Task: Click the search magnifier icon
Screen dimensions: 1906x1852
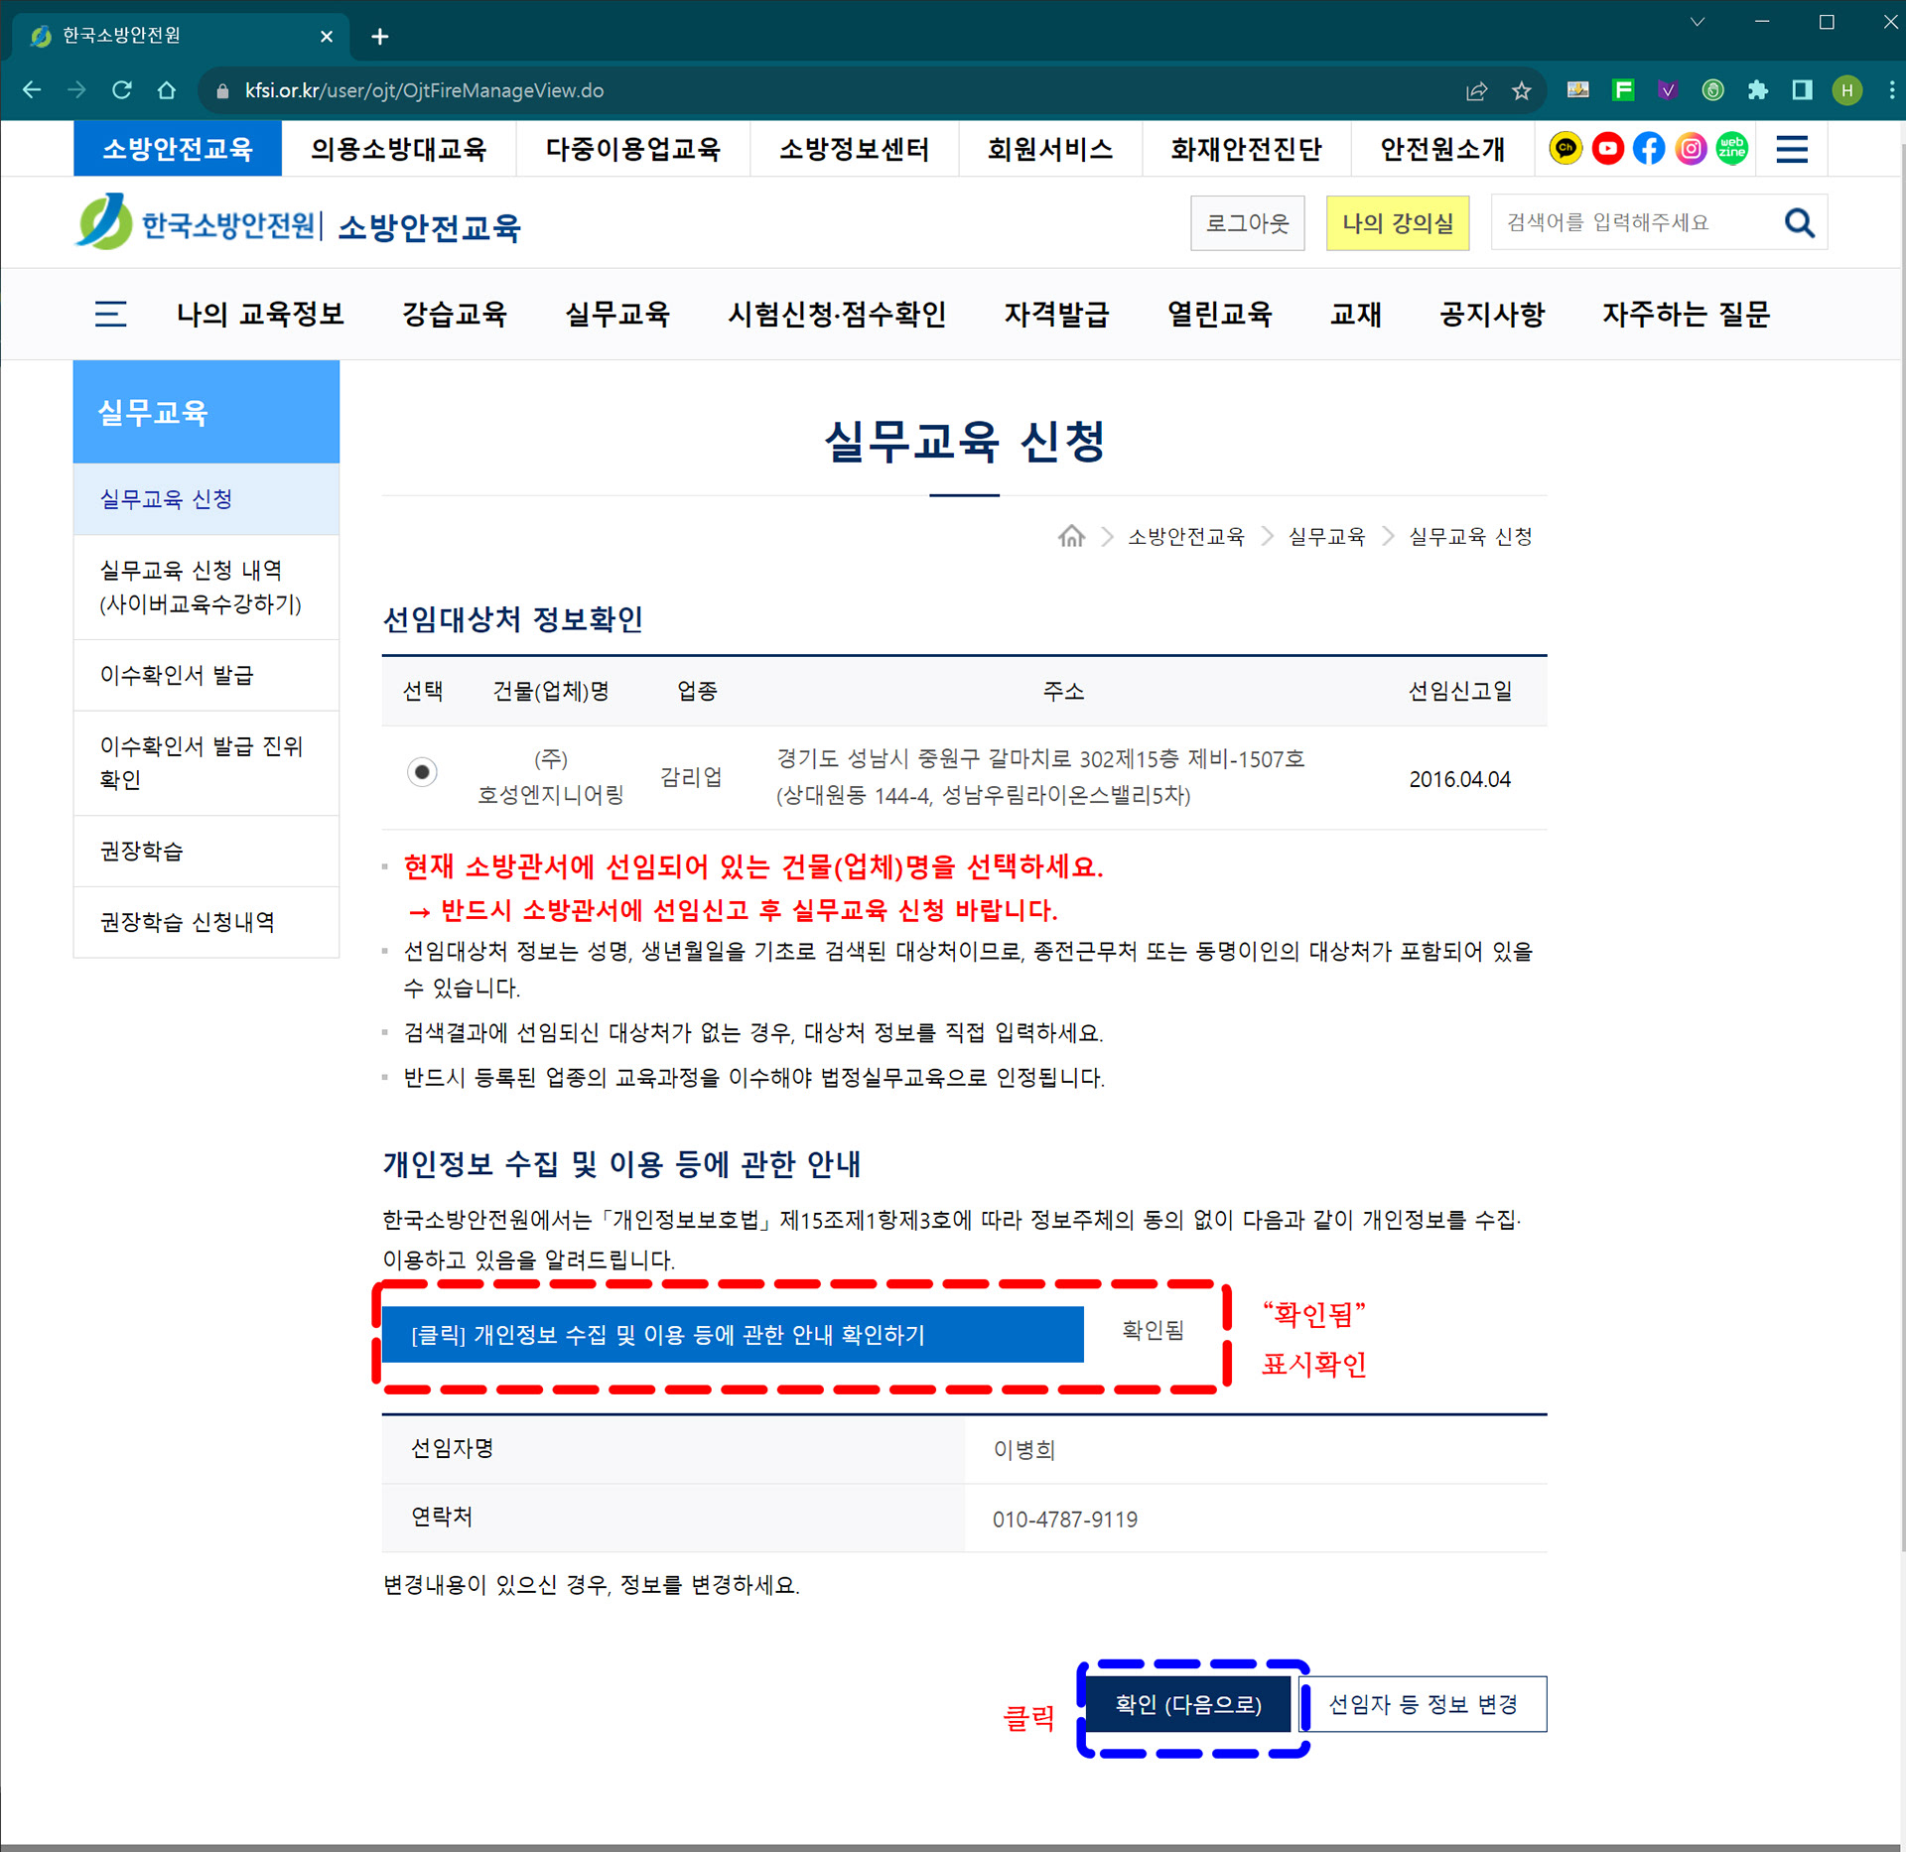Action: (x=1799, y=223)
